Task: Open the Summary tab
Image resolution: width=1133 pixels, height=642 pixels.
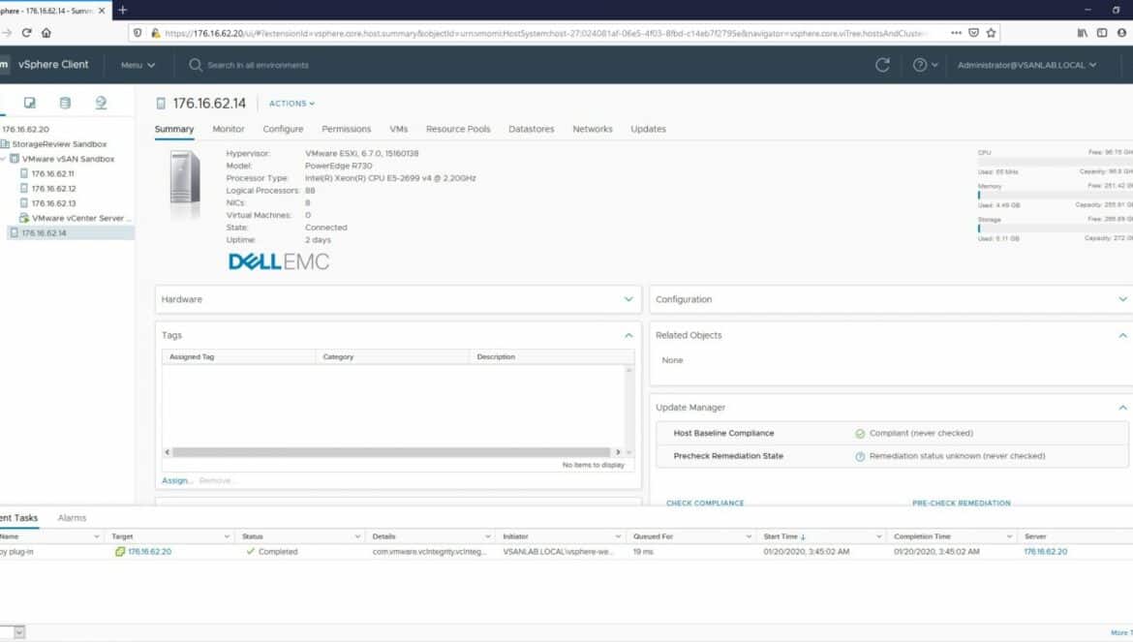Action: 174,129
